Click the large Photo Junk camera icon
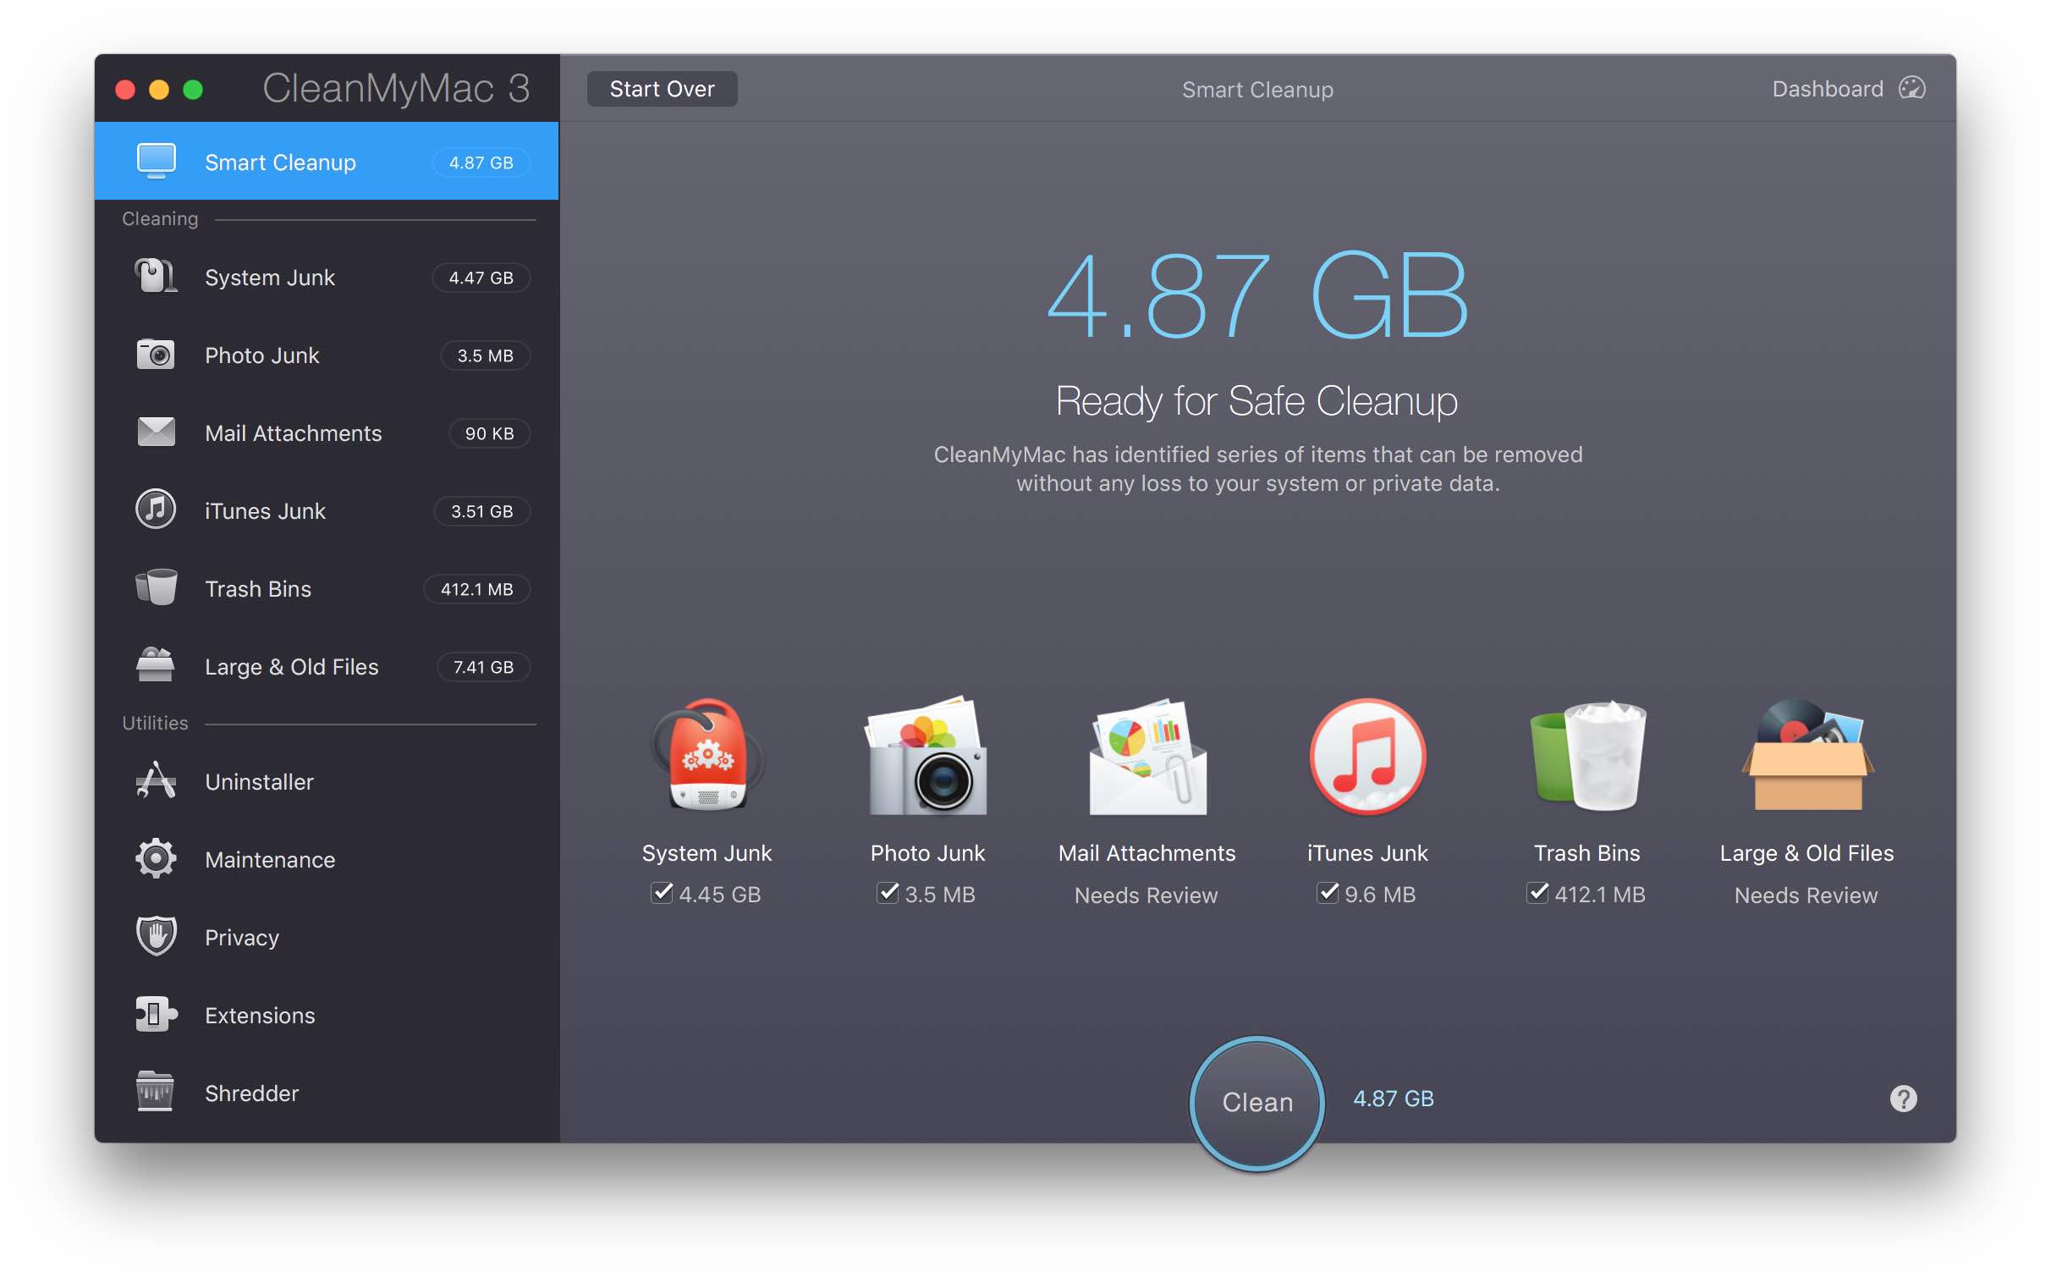This screenshot has height=1278, width=2051. (927, 756)
